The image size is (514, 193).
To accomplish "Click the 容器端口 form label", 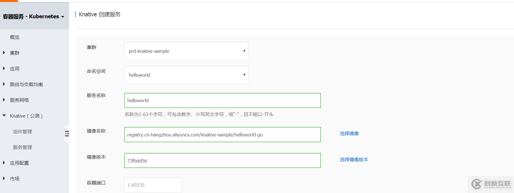I will click(x=96, y=183).
